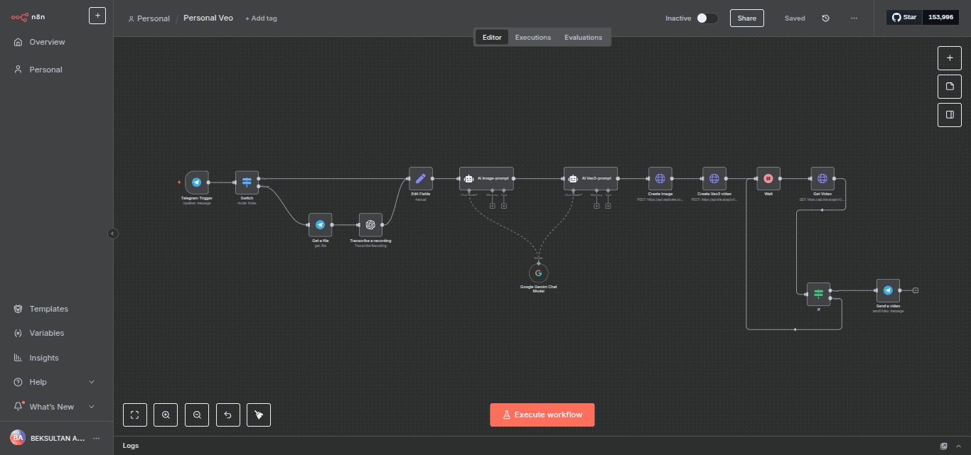This screenshot has width=971, height=455.
Task: Zoom in on the canvas
Action: click(x=166, y=415)
